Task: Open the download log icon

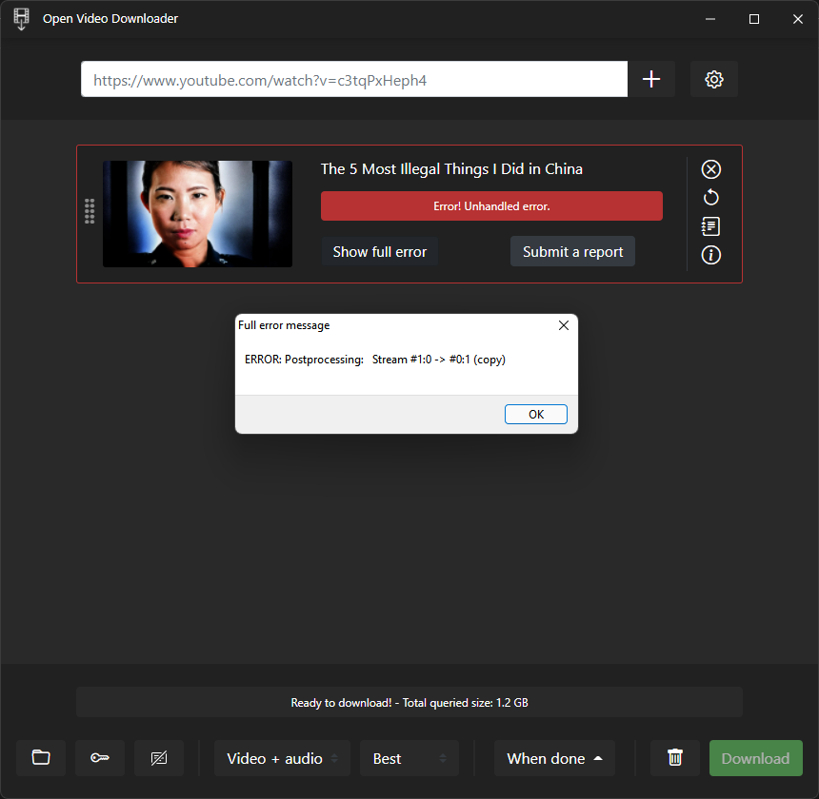Action: [x=710, y=226]
